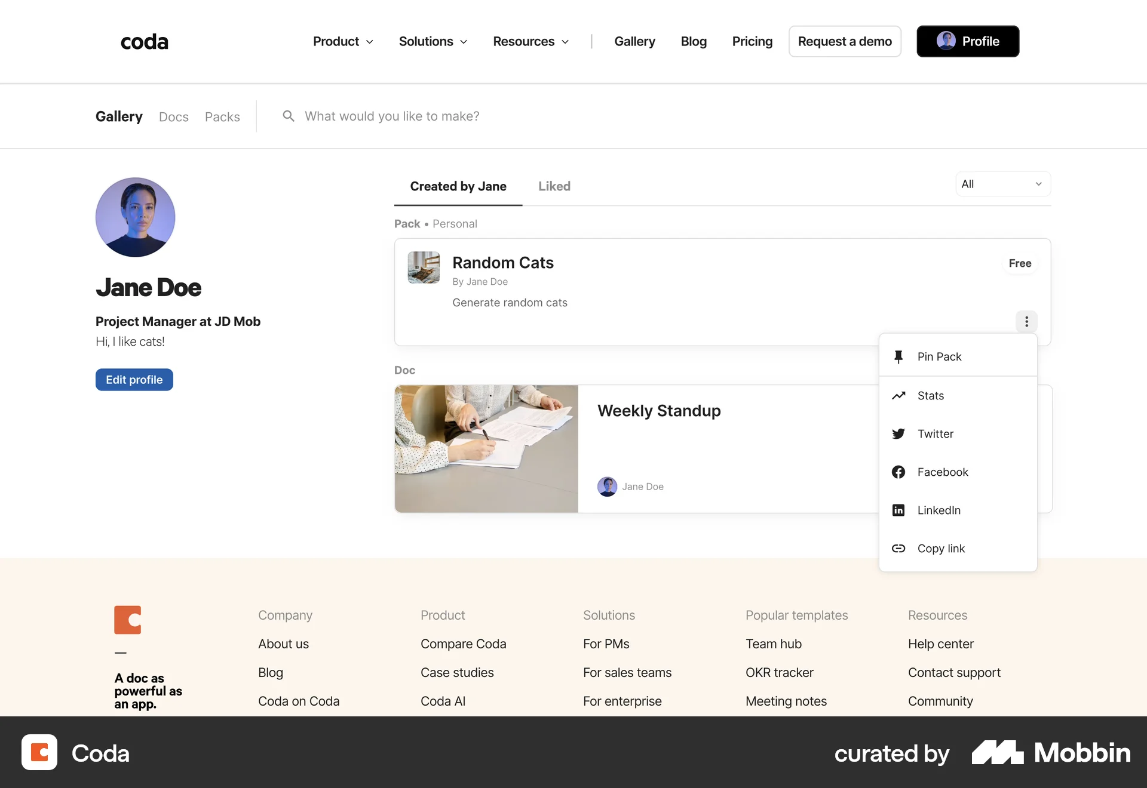Select Stats from the pack menu
Viewport: 1147px width, 788px height.
pyautogui.click(x=931, y=395)
